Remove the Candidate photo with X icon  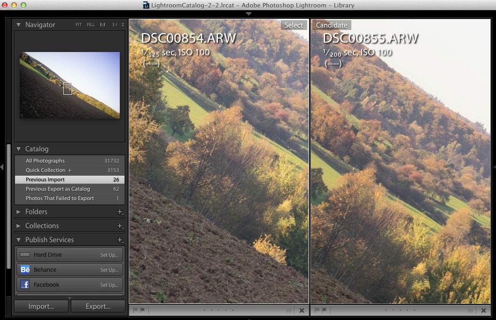pos(483,310)
